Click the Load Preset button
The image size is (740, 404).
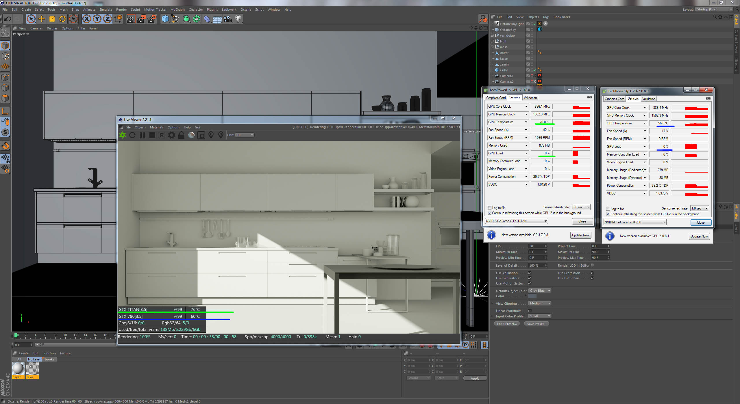pyautogui.click(x=507, y=324)
